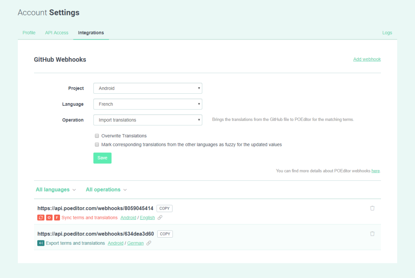Enable the Overwrite Translations checkbox

97,136
